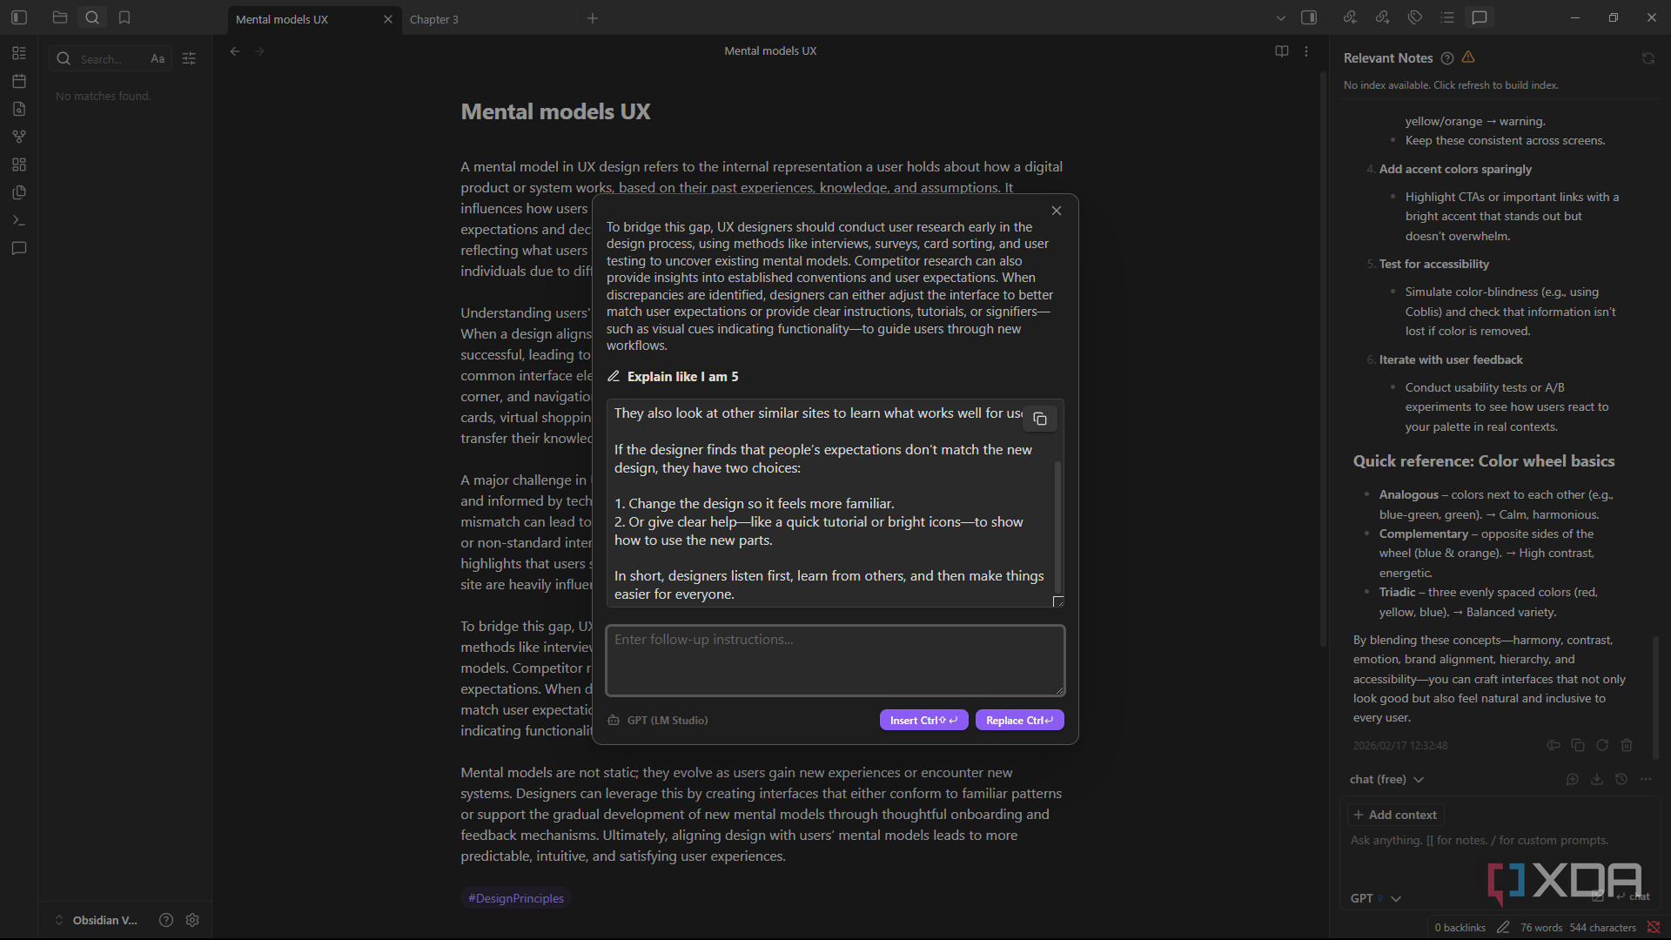Viewport: 1671px width, 940px height.
Task: Click the Add context button
Action: pyautogui.click(x=1396, y=816)
